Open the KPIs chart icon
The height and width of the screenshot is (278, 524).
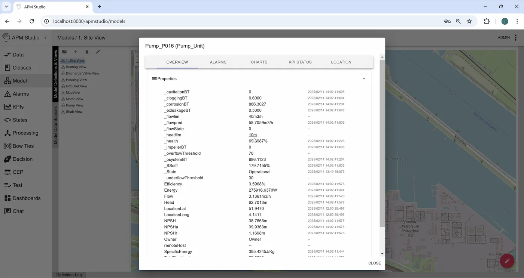[x=7, y=107]
